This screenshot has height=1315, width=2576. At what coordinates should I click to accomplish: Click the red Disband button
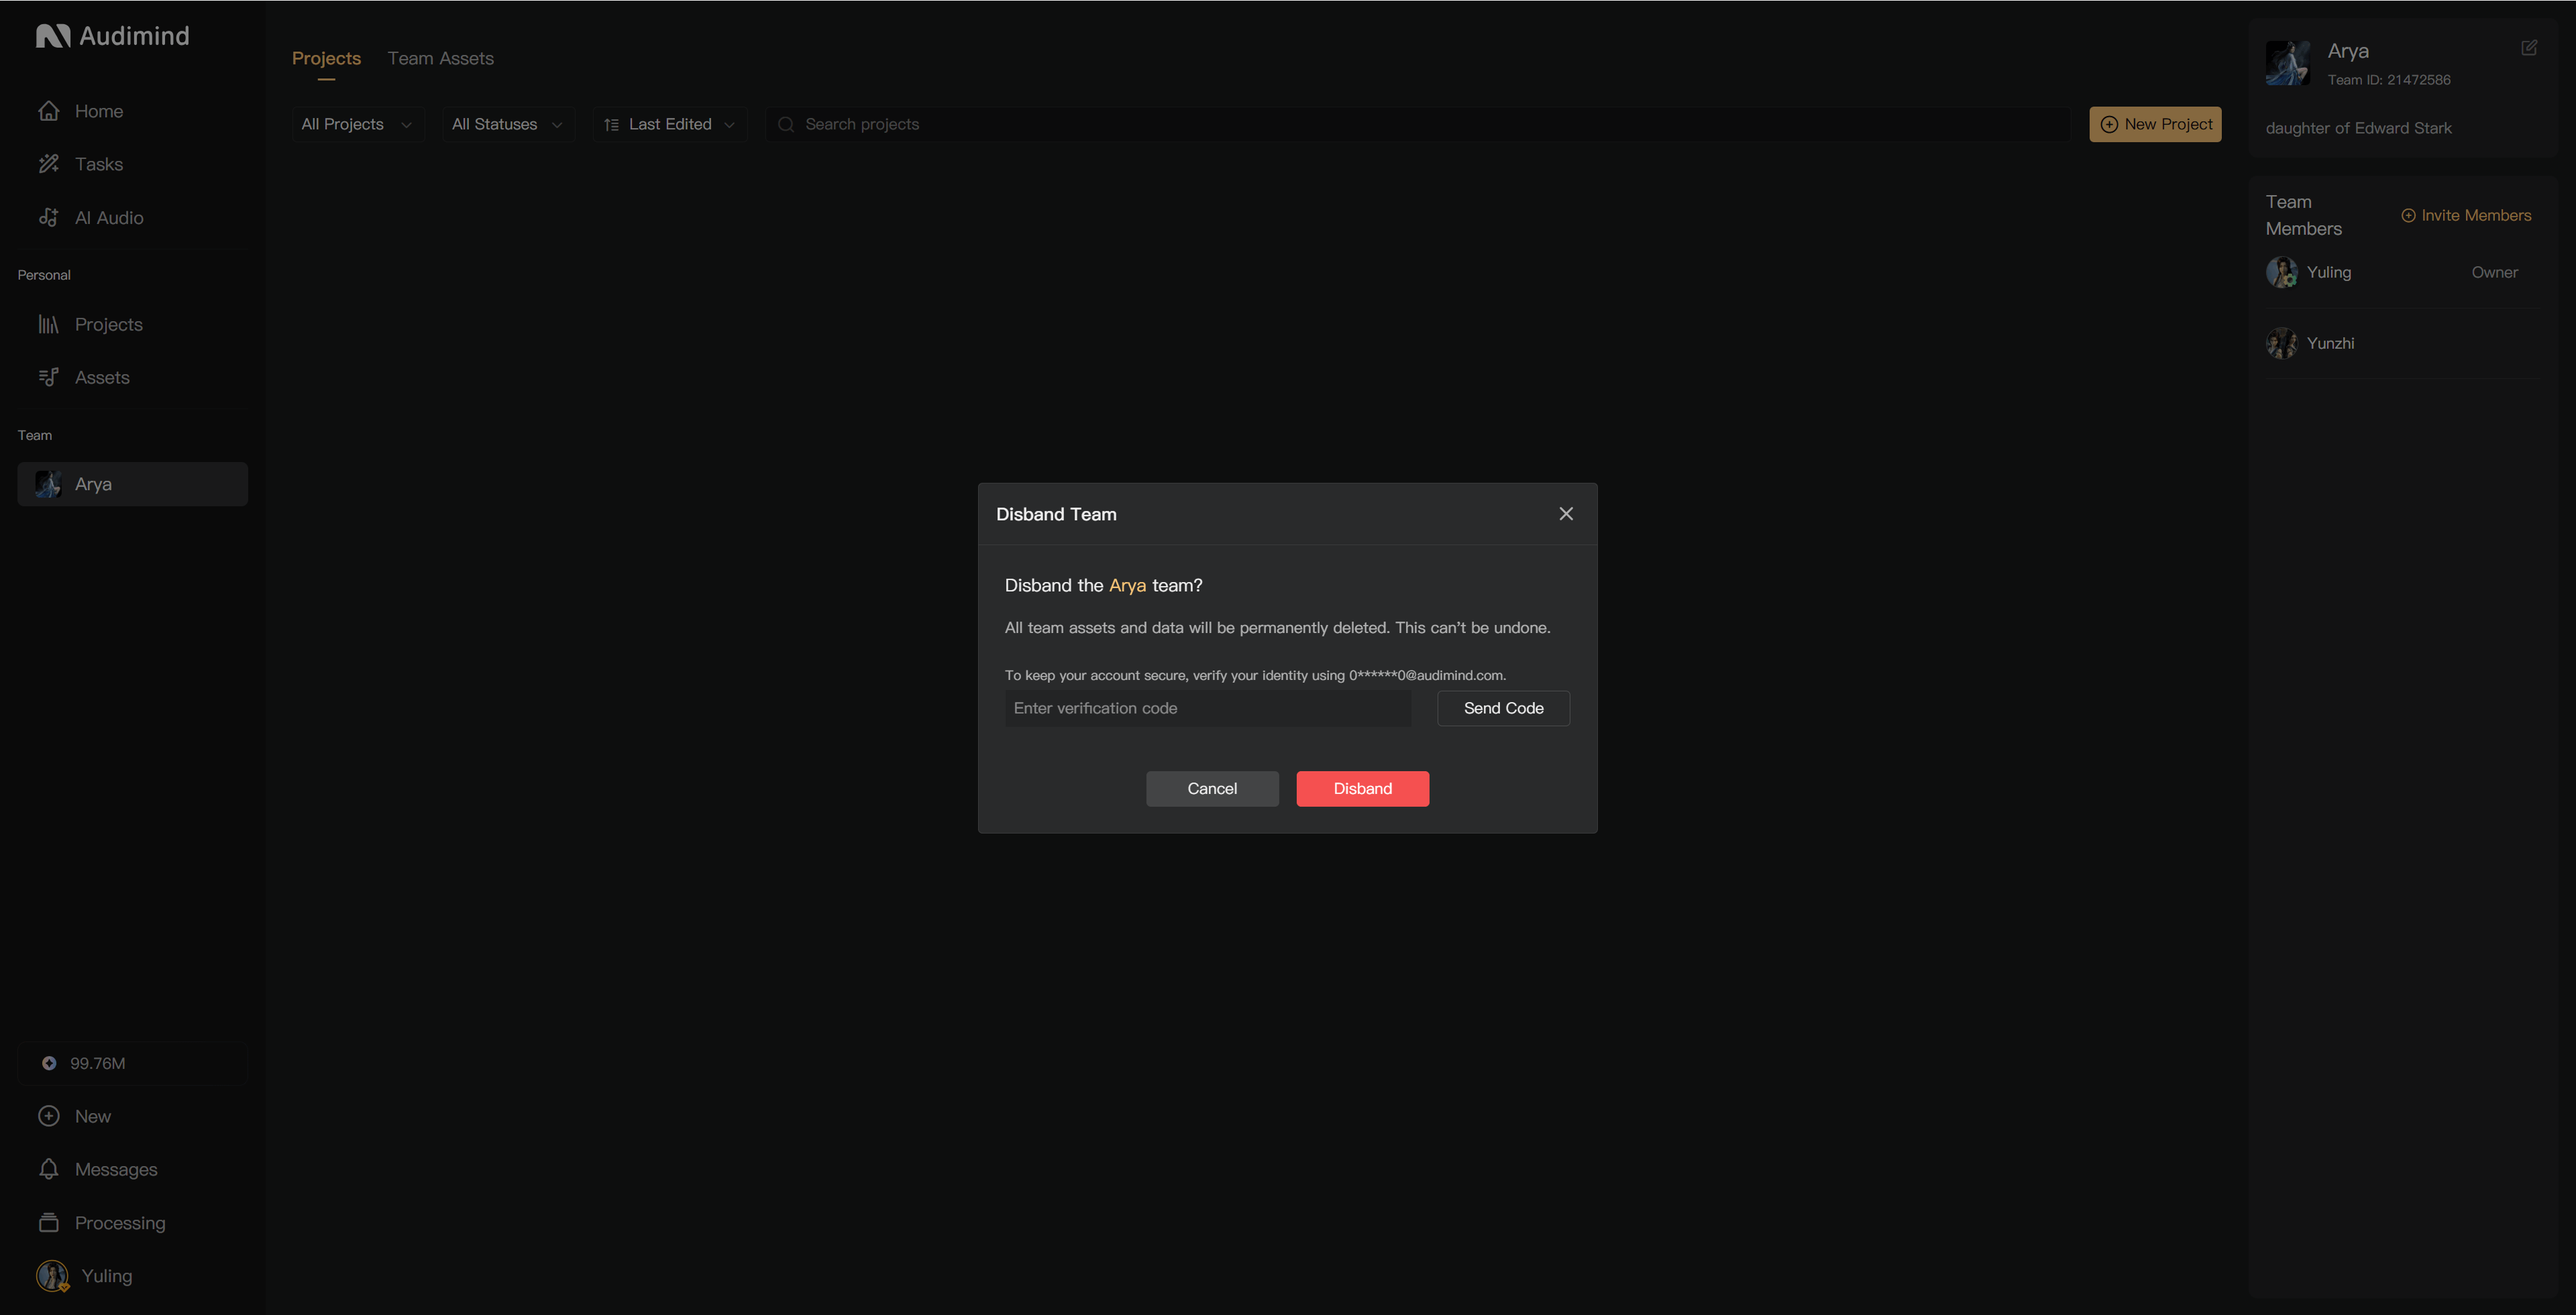point(1362,789)
